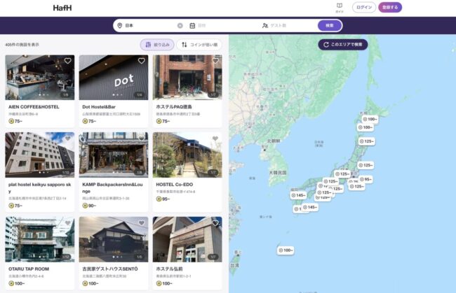The width and height of the screenshot is (456, 293).
Task: Click the OTARU TAP ROOM title
Action: 29,269
